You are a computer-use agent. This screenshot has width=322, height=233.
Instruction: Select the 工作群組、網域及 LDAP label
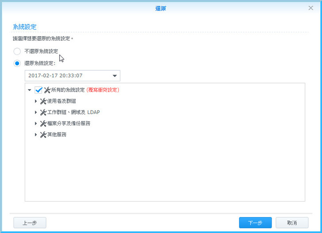tap(73, 112)
